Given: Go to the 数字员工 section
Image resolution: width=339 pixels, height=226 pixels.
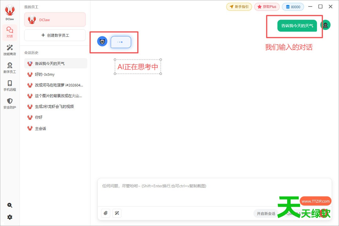Looking at the screenshot, I should click(10, 68).
